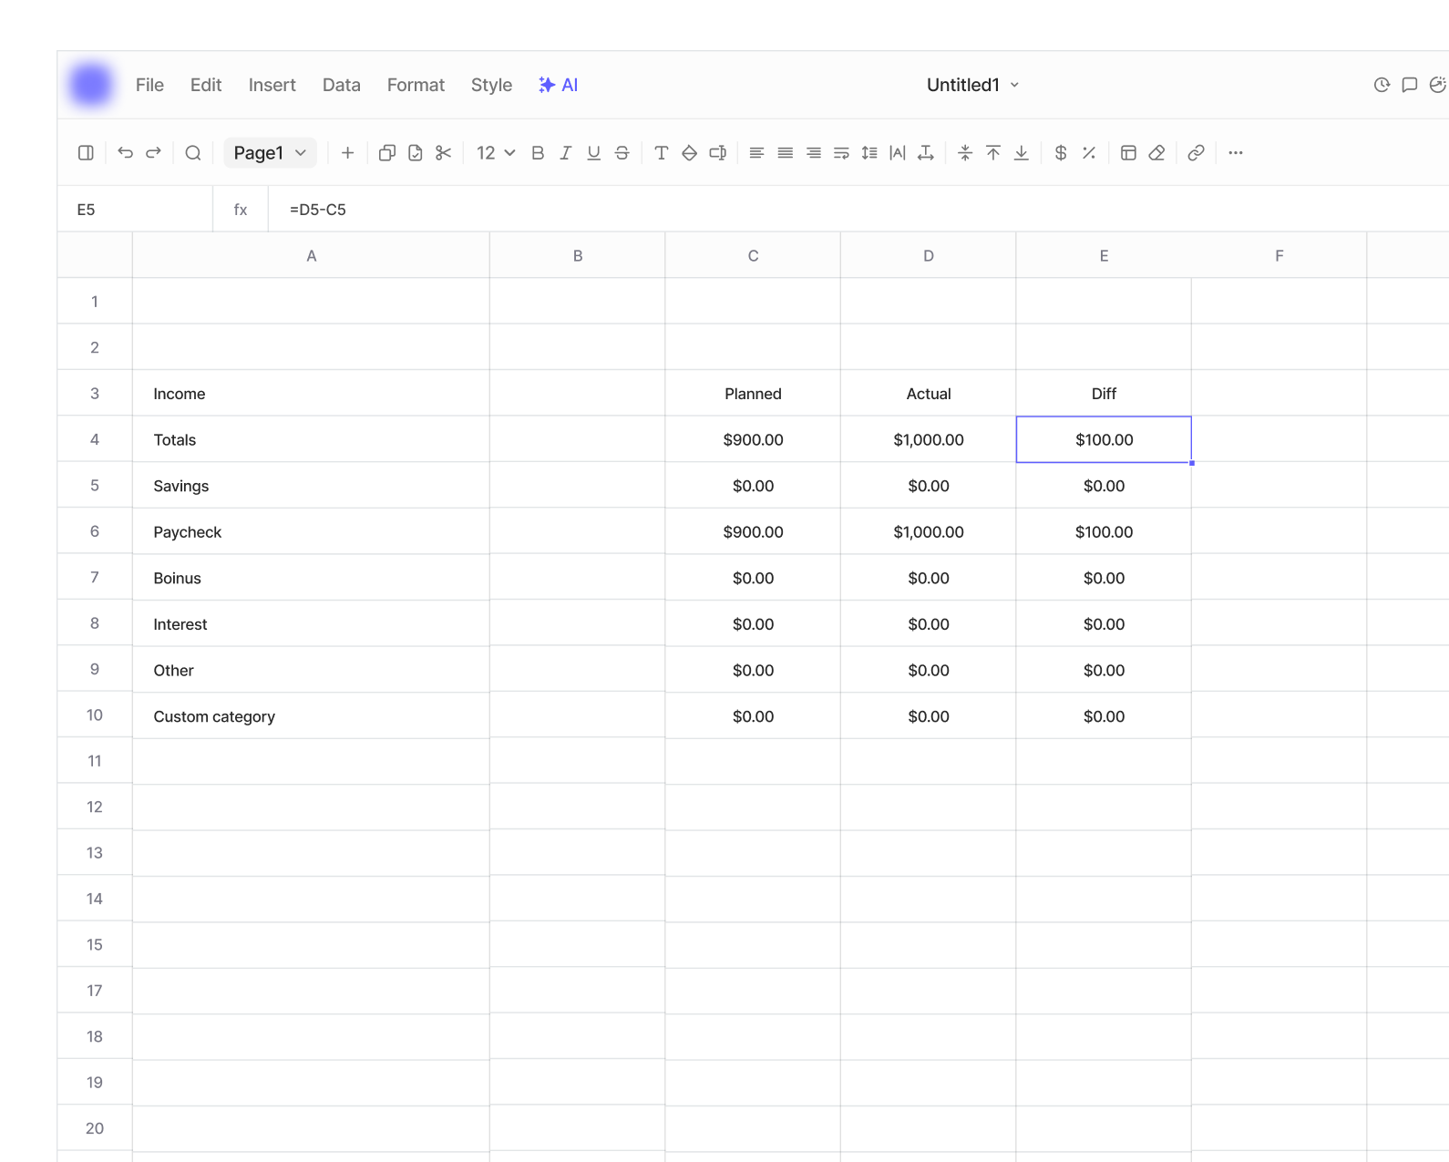Screen dimensions: 1449x1162
Task: Clear formatting with the eraser icon
Action: click(x=1156, y=153)
